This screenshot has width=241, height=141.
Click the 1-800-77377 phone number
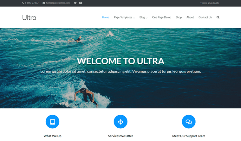tap(32, 3)
